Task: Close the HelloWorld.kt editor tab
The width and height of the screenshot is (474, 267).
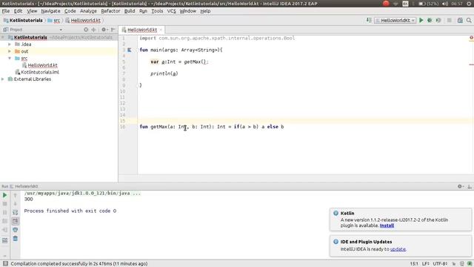Action: click(x=161, y=30)
